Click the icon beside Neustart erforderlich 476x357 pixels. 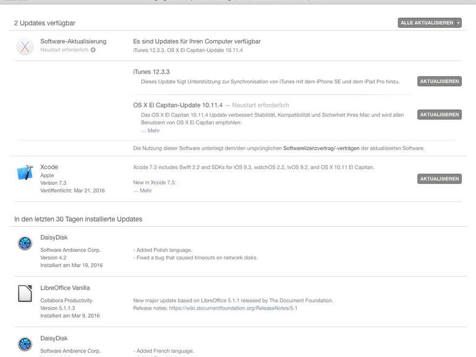click(93, 50)
